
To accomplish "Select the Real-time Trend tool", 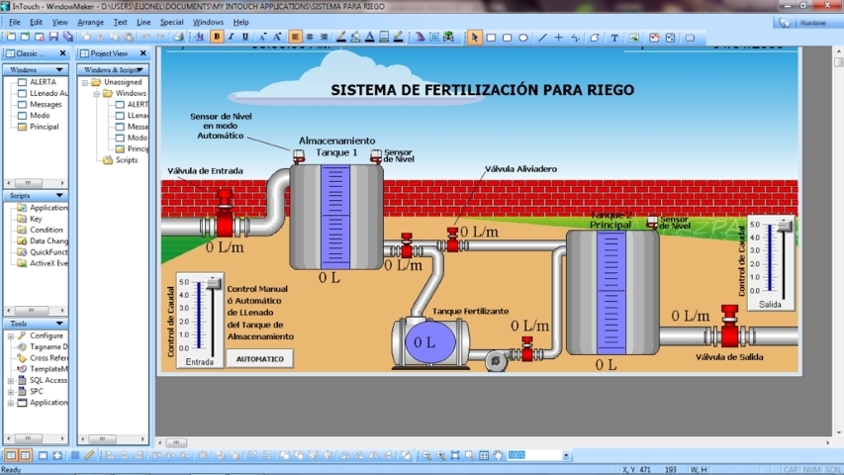I will (x=654, y=38).
